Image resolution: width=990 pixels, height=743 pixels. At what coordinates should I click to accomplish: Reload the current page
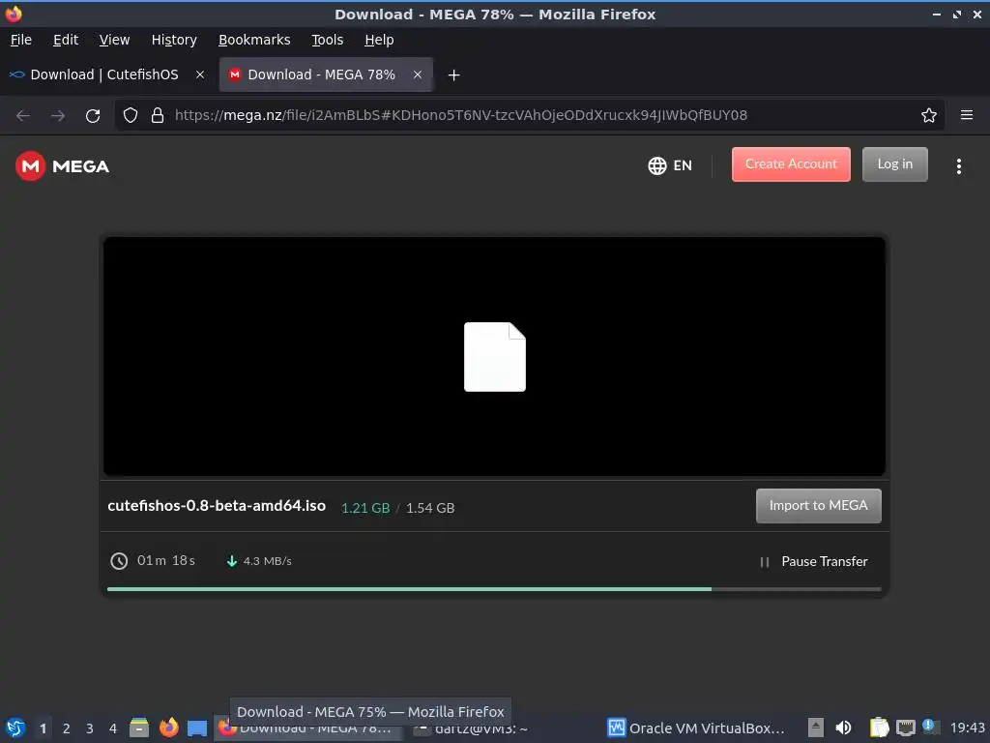point(93,116)
